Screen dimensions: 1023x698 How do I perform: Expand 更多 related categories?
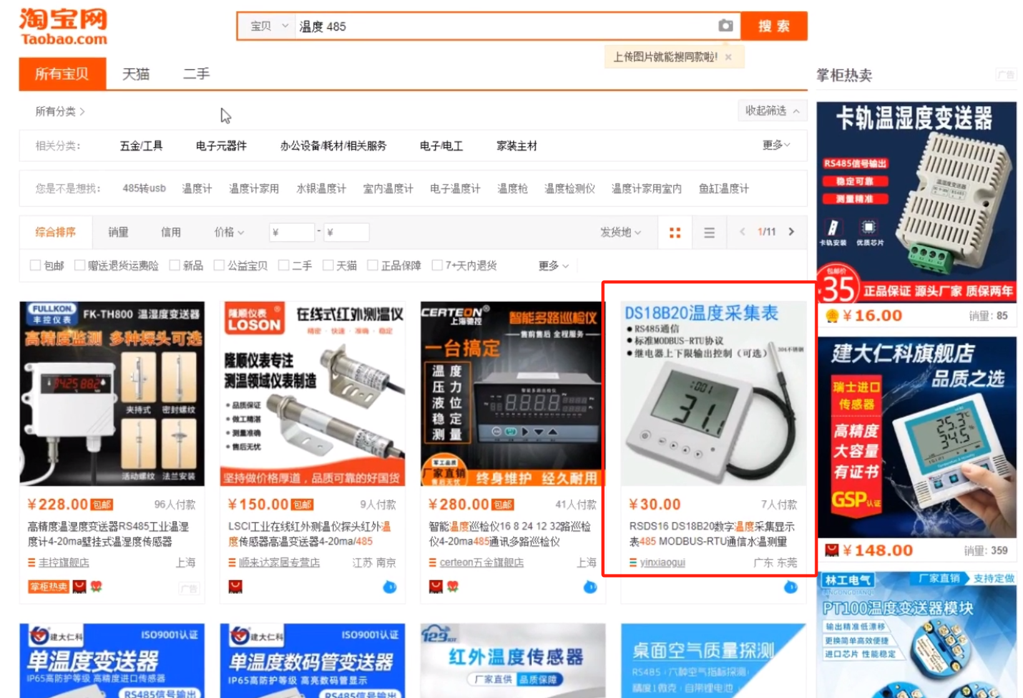tap(776, 145)
